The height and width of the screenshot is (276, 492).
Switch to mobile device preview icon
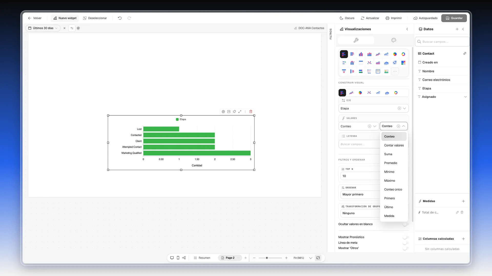[178, 258]
